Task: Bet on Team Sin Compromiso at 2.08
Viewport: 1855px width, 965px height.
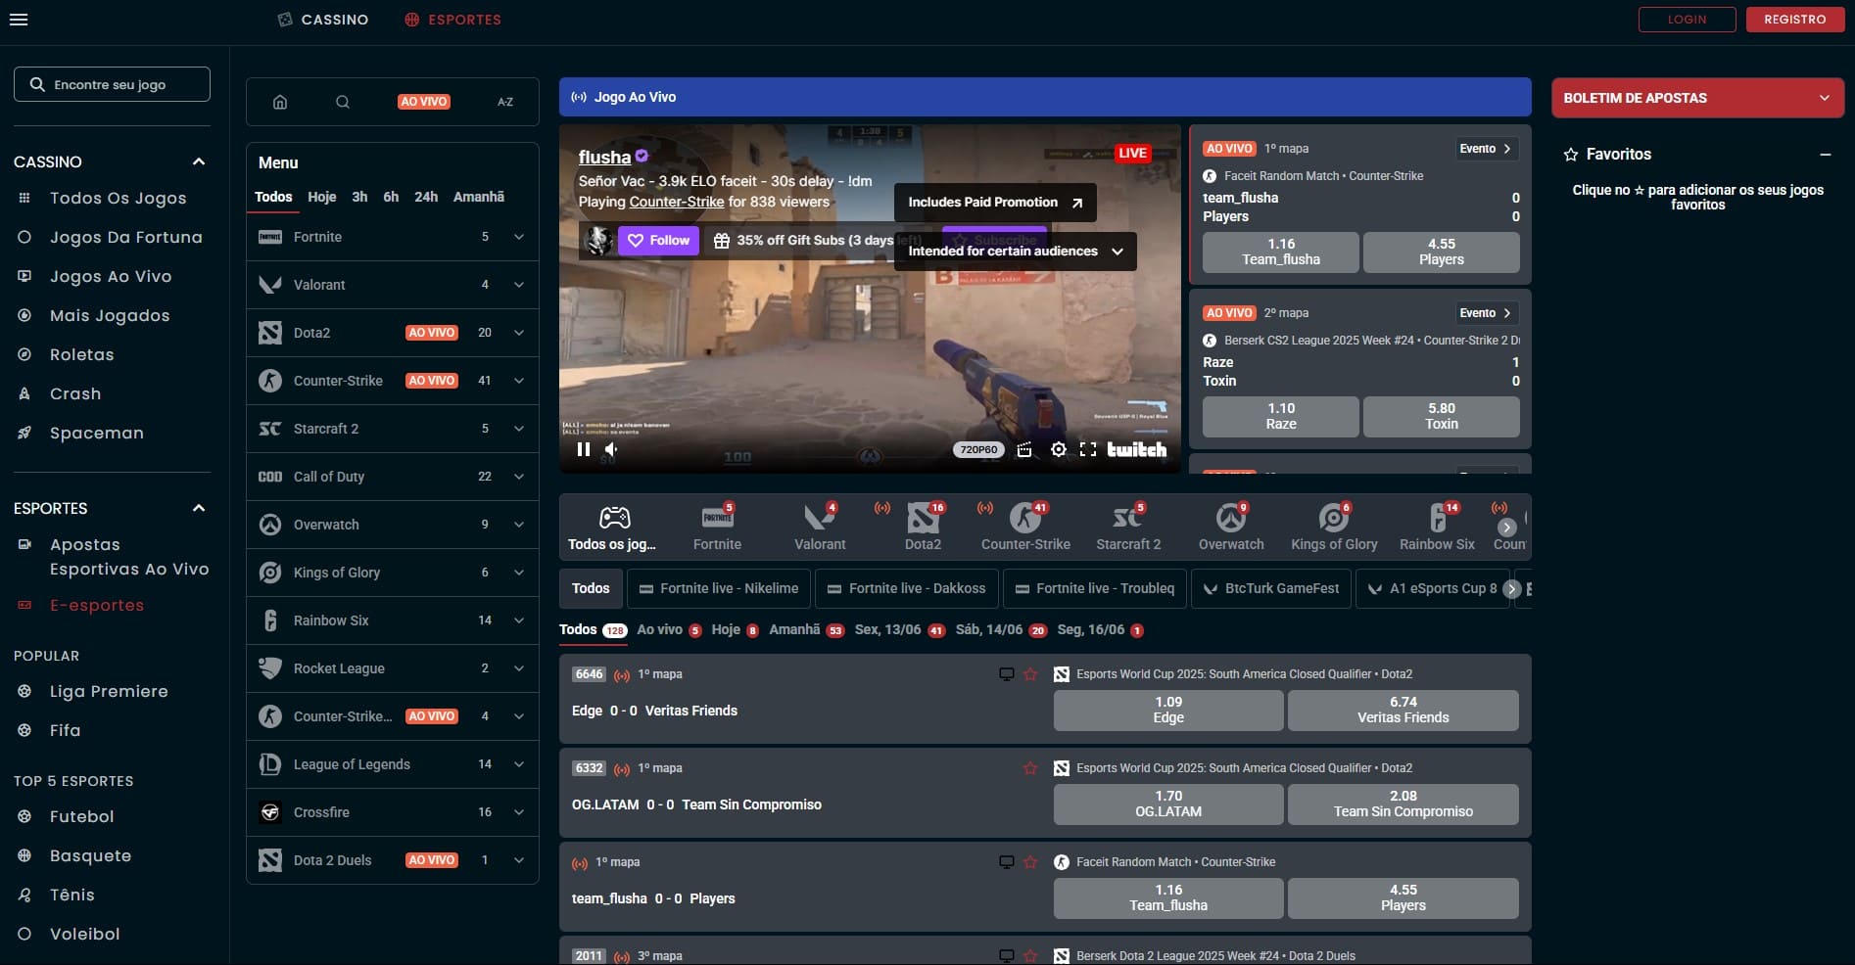Action: point(1403,804)
